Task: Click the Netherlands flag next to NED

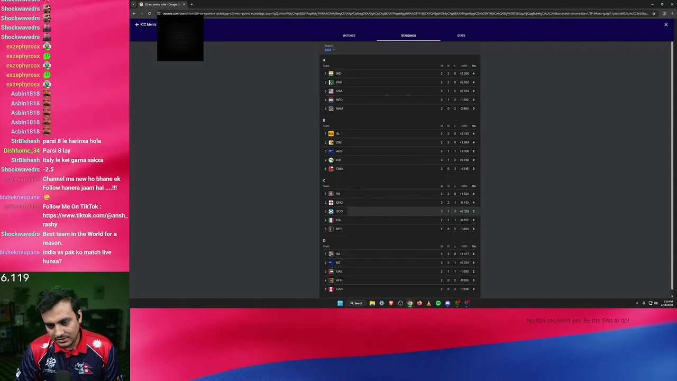Action: [331, 99]
